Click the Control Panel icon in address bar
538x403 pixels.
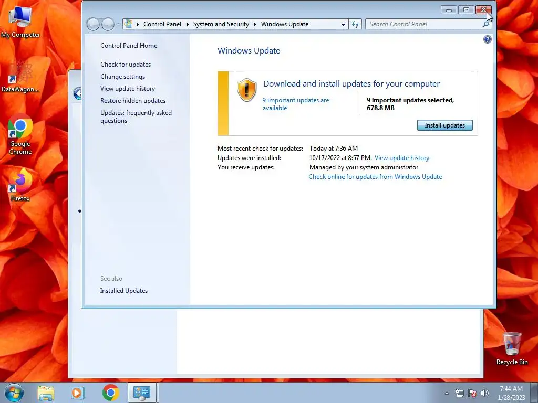(129, 24)
